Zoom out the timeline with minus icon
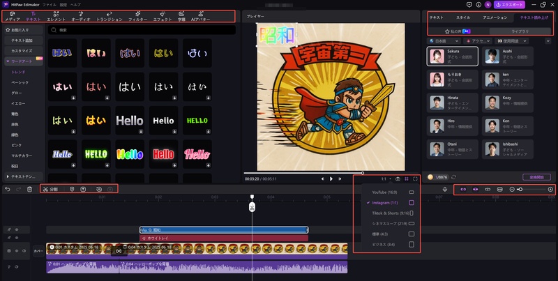 (x=512, y=189)
